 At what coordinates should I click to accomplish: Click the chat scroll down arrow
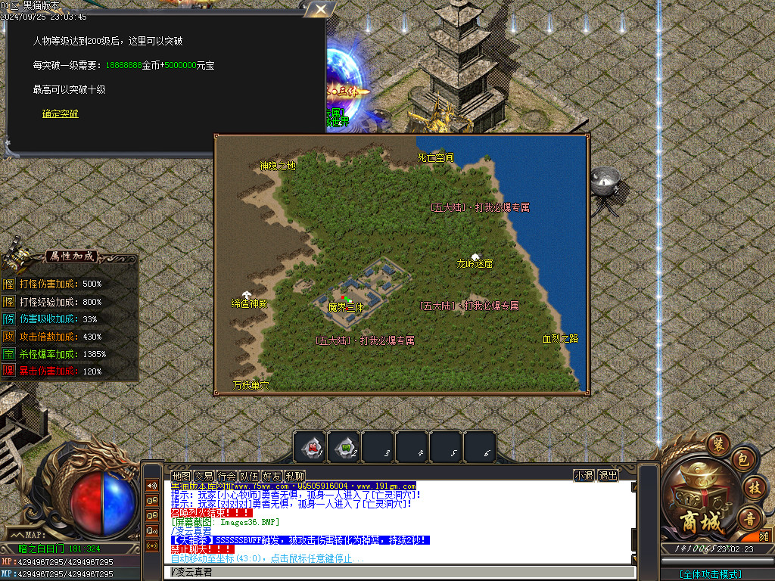(634, 558)
